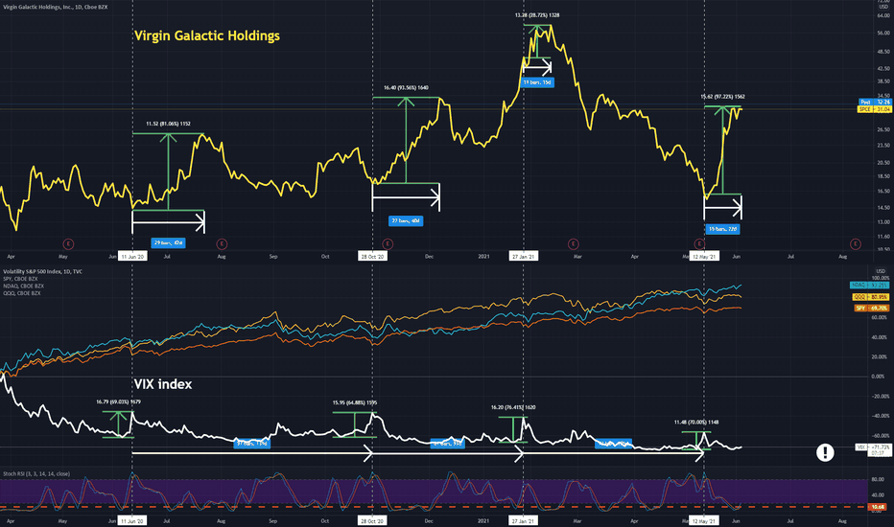The width and height of the screenshot is (894, 527).
Task: Click the 'QQQ, CBOE BZX' legend entry
Action: click(x=22, y=293)
